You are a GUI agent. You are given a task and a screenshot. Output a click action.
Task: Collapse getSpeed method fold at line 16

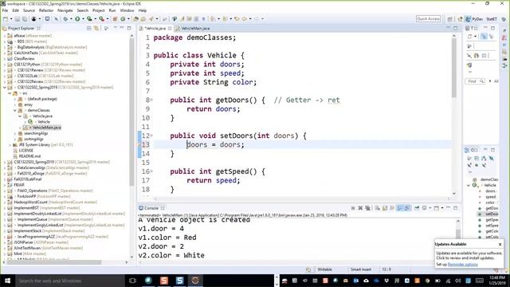pos(151,171)
